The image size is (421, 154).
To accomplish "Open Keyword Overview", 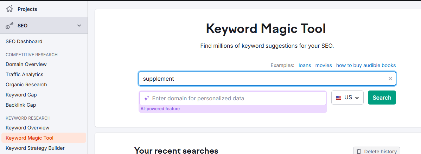I will coord(27,128).
